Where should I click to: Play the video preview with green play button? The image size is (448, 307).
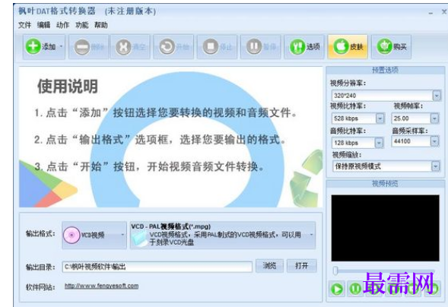tap(337, 289)
